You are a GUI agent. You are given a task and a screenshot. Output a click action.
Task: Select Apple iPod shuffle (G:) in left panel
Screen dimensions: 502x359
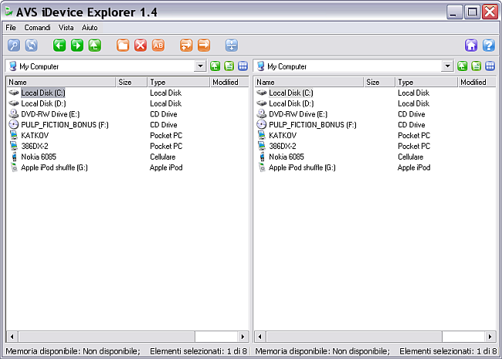[54, 168]
